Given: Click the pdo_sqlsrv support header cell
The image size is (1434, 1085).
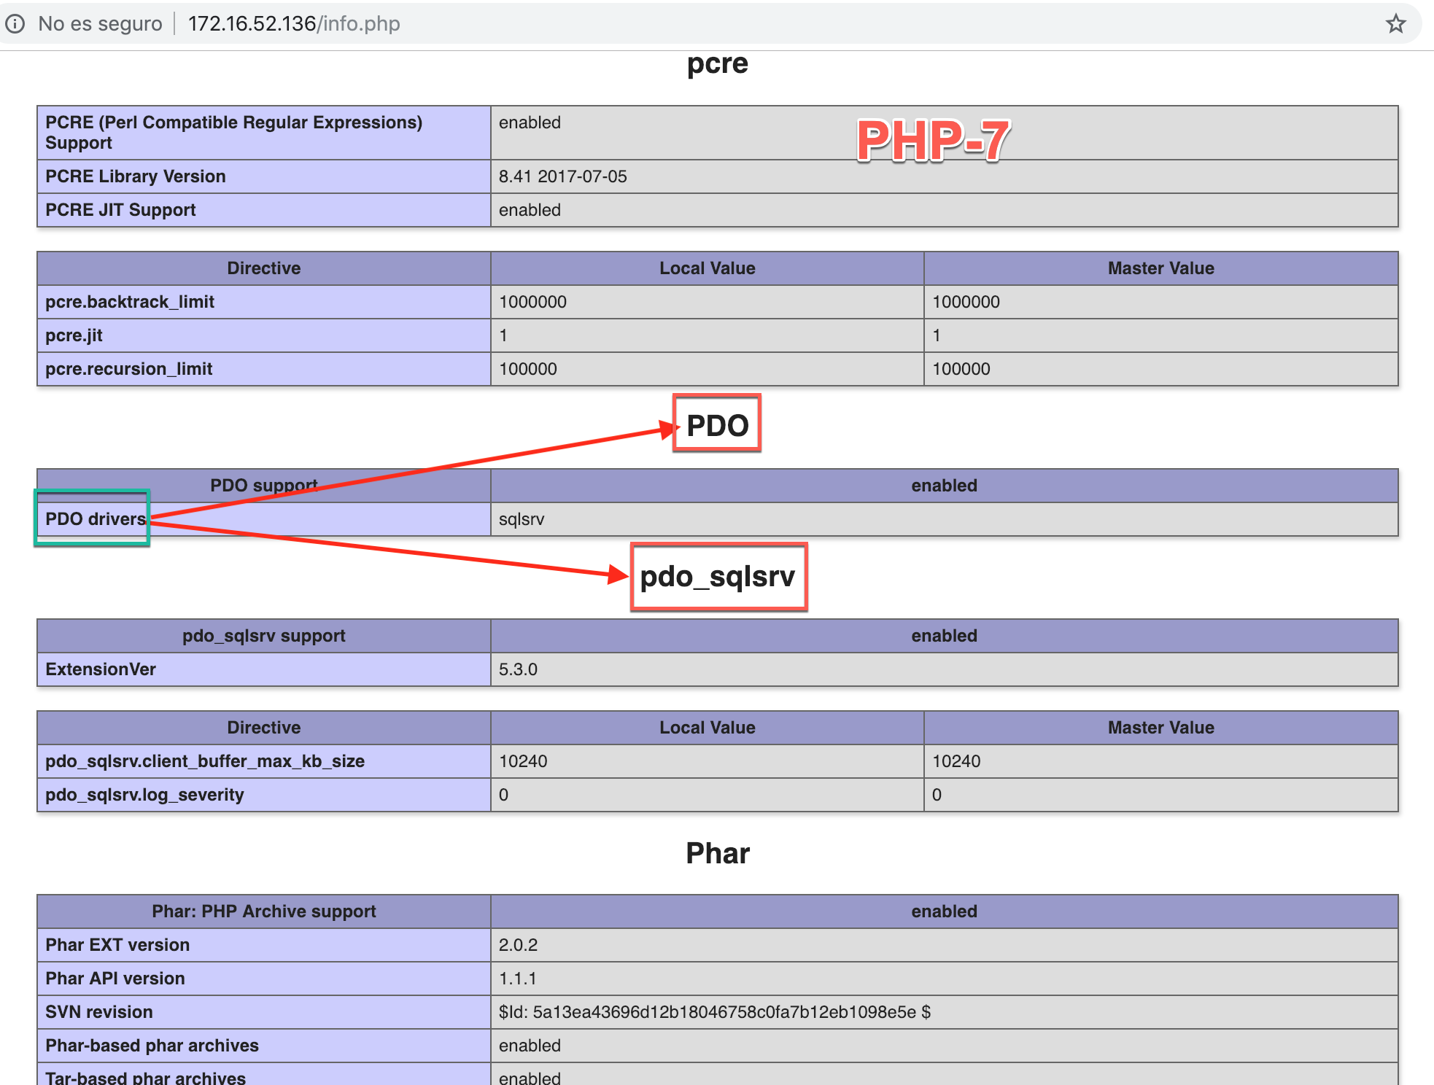Looking at the screenshot, I should pos(263,636).
